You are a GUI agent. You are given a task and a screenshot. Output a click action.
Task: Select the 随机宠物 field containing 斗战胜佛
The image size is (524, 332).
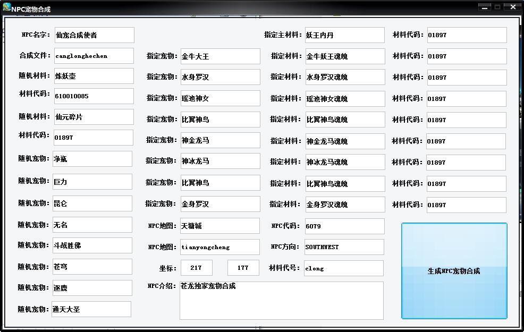click(92, 245)
